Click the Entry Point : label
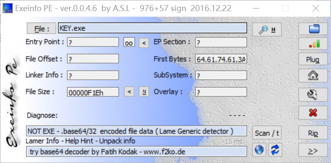The width and height of the screenshot is (331, 163). (x=44, y=42)
